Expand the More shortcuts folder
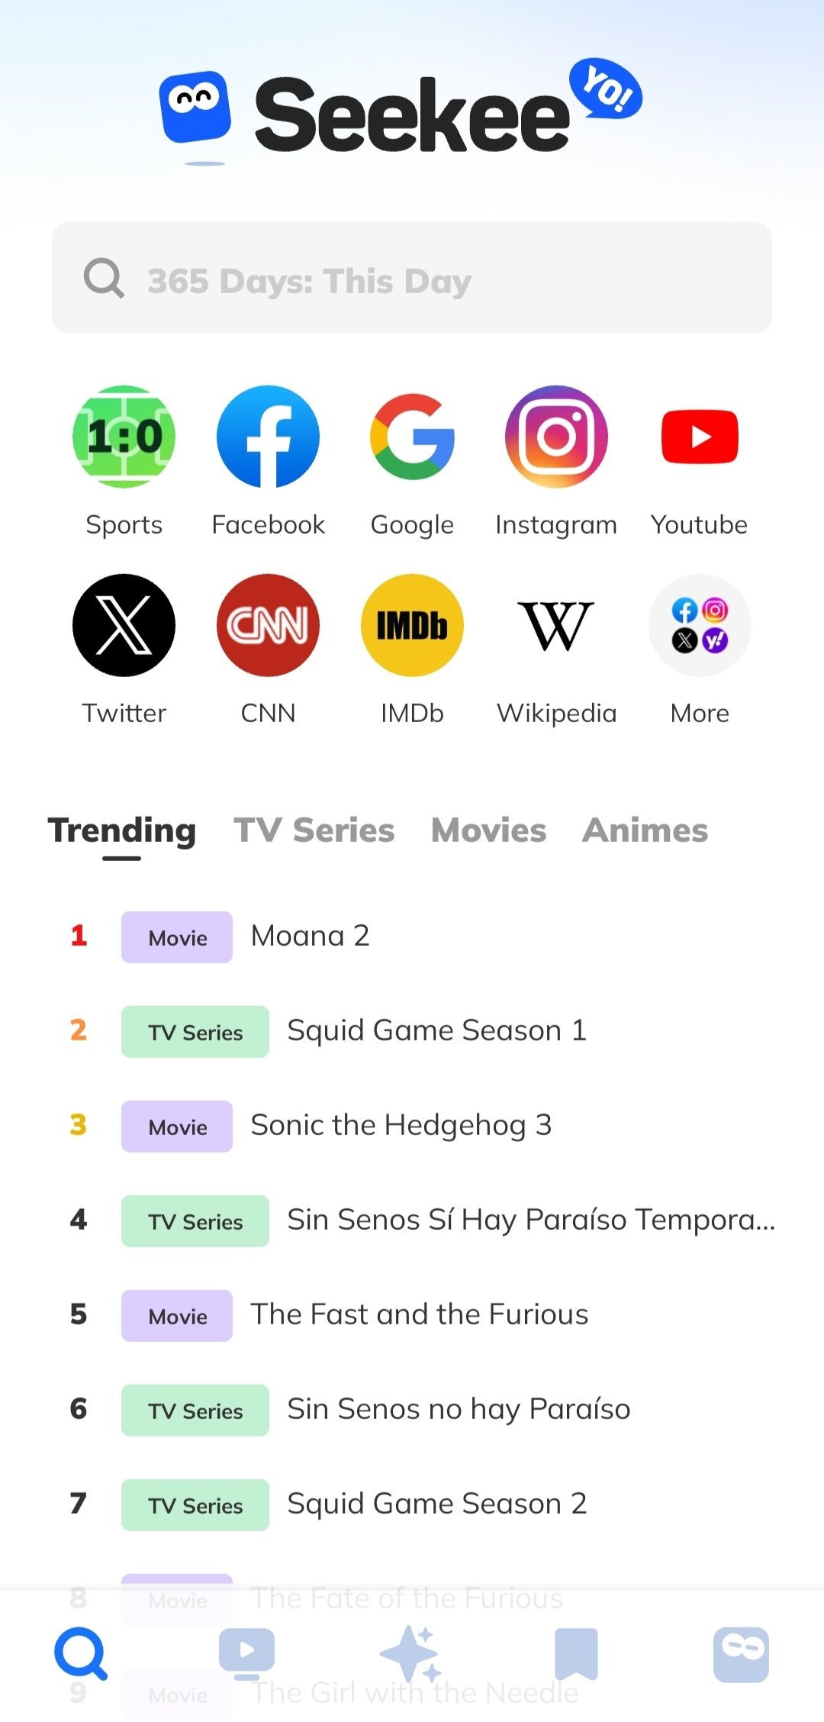This screenshot has height=1722, width=824. (700, 625)
